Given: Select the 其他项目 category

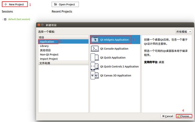Looking at the screenshot, I should [63, 50].
